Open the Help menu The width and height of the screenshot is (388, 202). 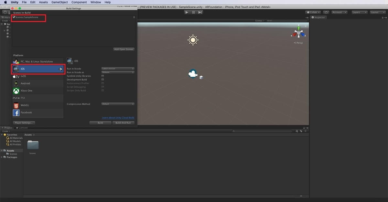pos(108,2)
